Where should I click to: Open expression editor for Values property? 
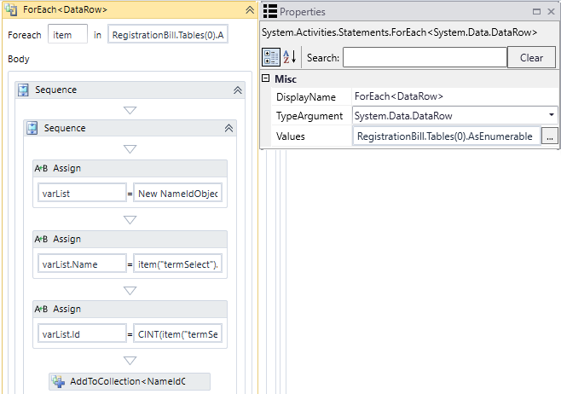tap(550, 136)
